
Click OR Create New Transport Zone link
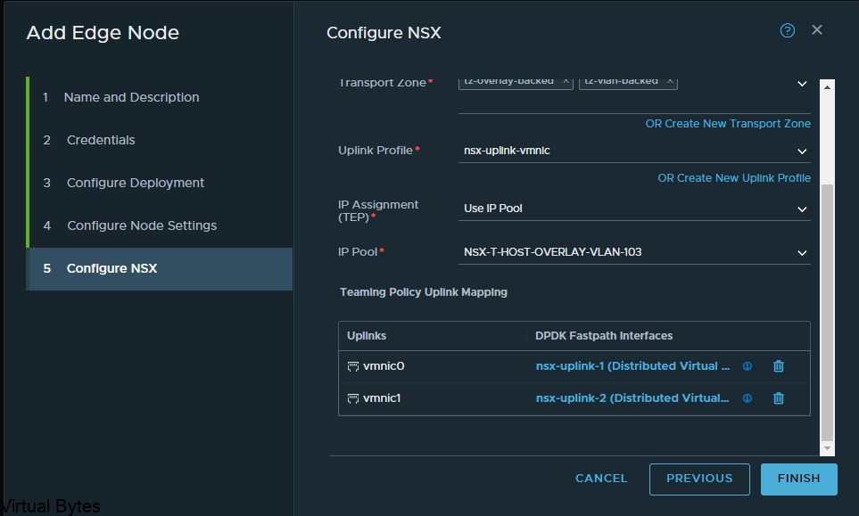728,124
